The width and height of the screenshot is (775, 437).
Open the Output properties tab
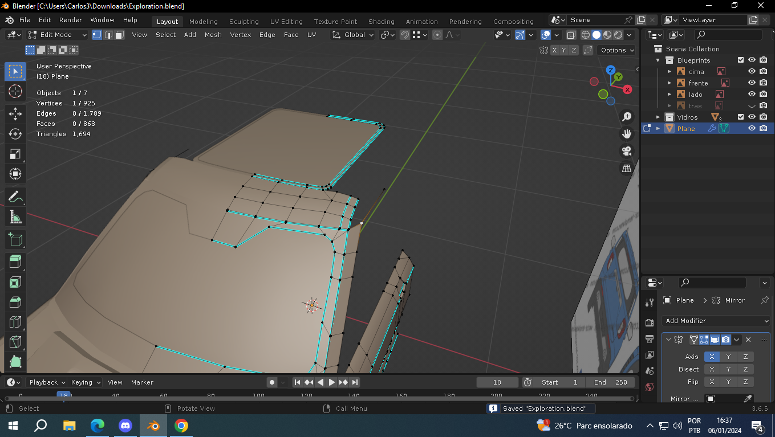[x=650, y=339]
